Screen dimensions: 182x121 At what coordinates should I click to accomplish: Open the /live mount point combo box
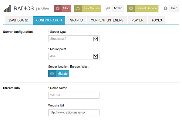[74, 56]
